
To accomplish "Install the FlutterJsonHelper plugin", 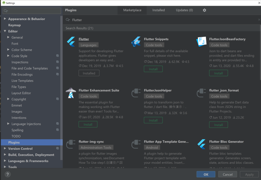I will (153, 120).
